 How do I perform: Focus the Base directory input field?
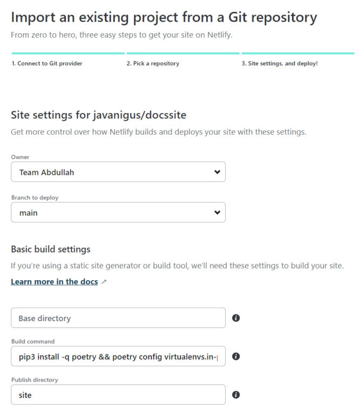click(118, 318)
